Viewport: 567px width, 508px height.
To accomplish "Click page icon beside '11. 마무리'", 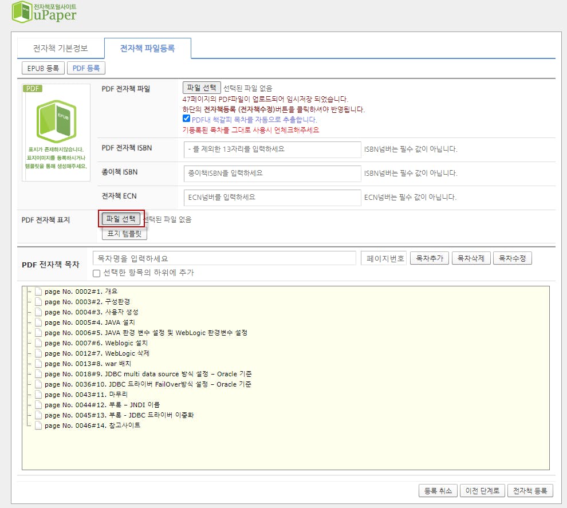I will coord(38,395).
